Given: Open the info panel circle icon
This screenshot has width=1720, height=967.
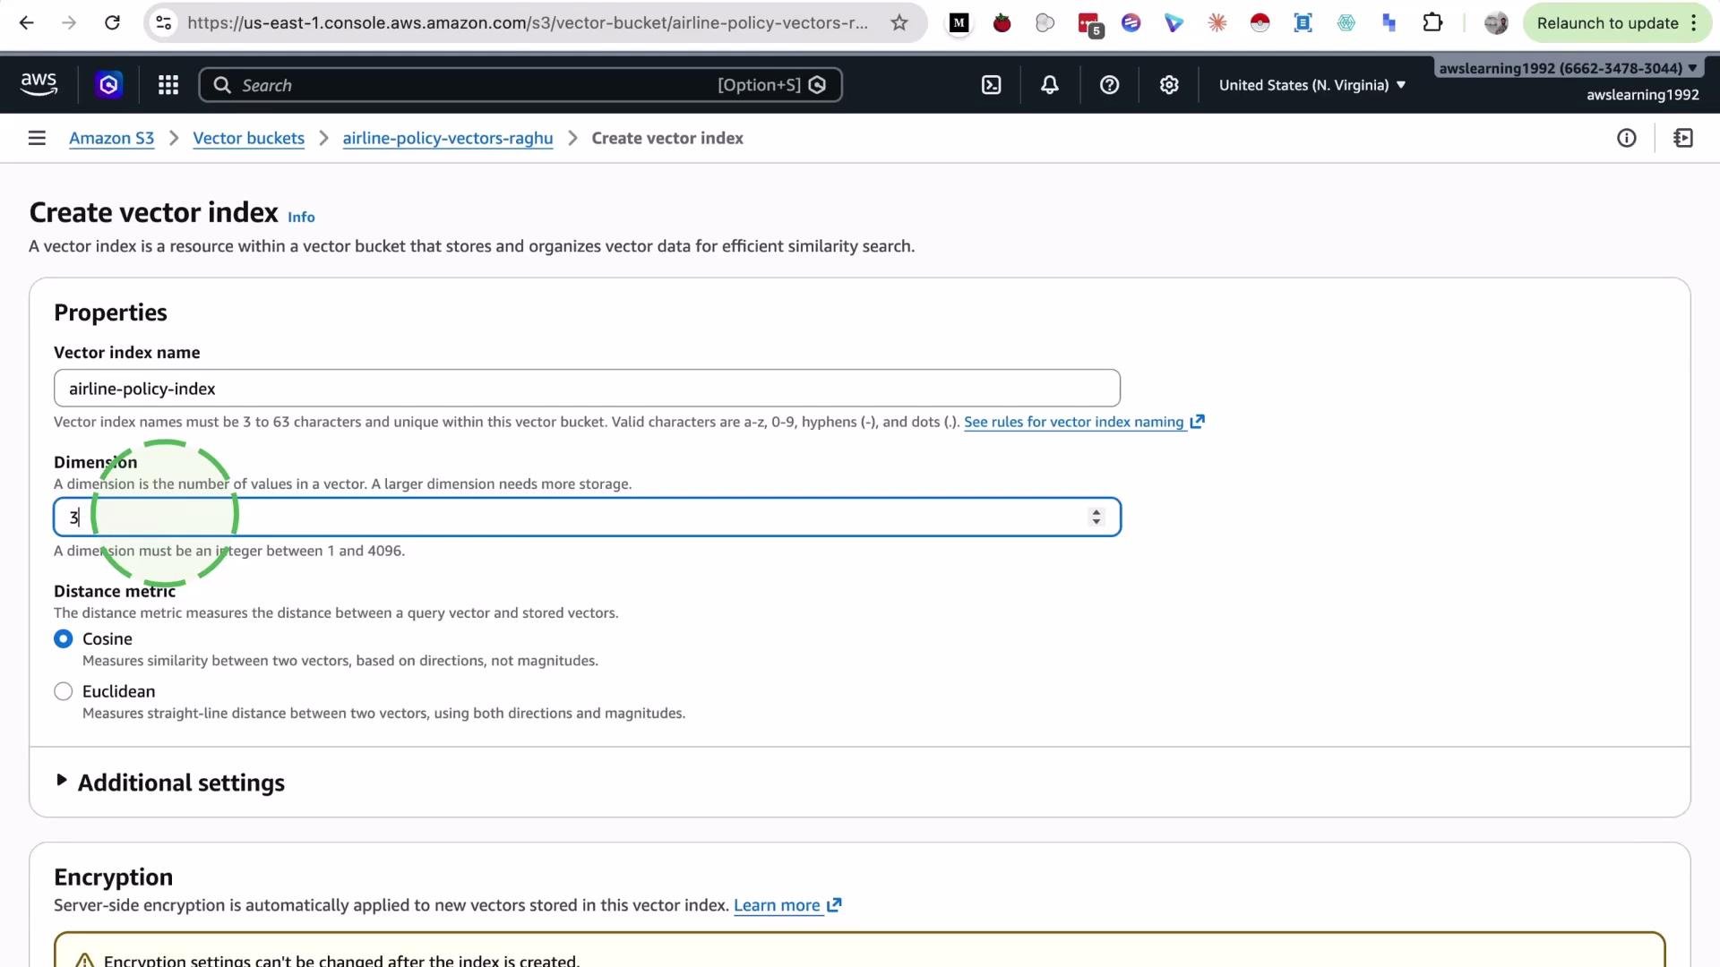Looking at the screenshot, I should point(1627,138).
